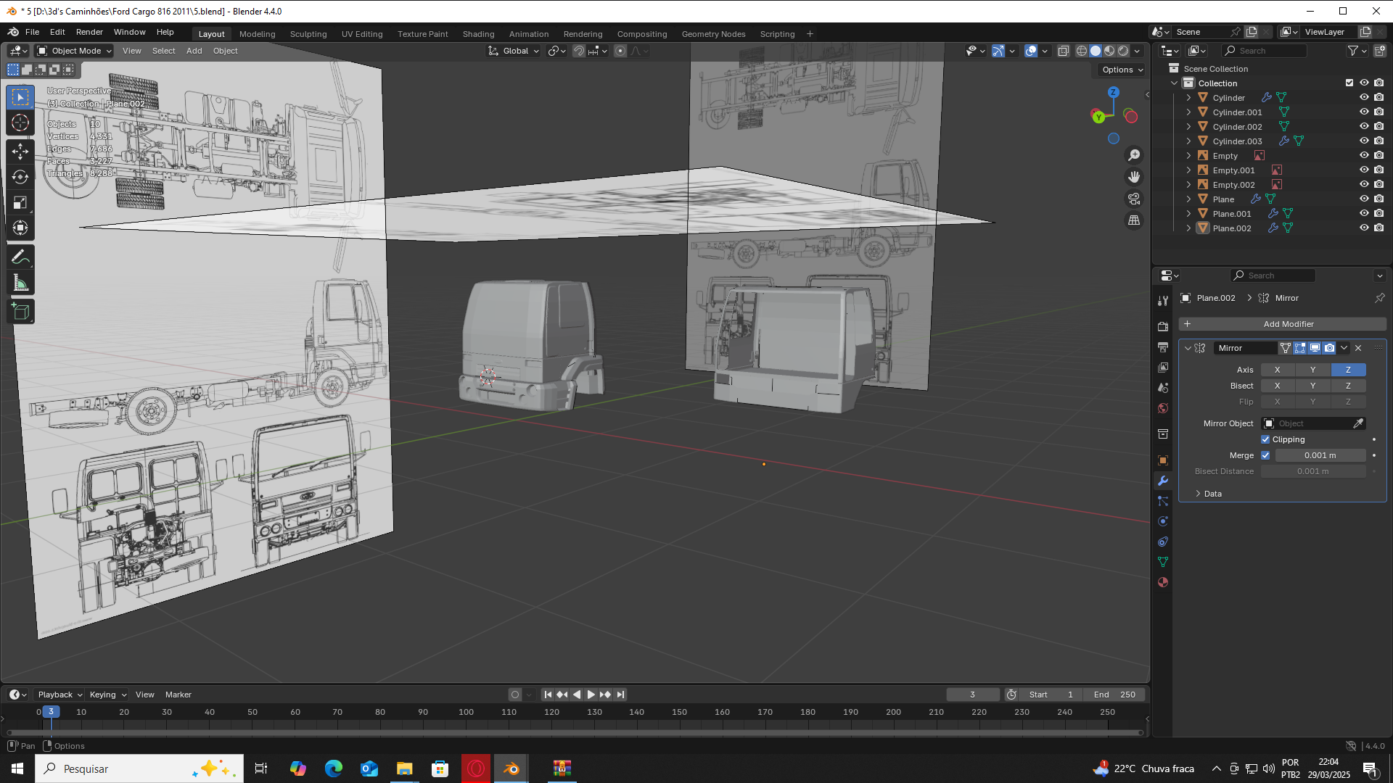The image size is (1393, 783).
Task: Activate the Annotate pencil tool
Action: [x=20, y=257]
